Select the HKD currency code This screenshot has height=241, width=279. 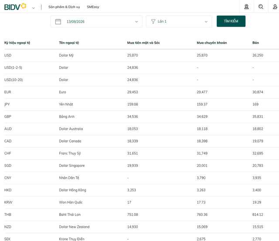[x=8, y=190]
